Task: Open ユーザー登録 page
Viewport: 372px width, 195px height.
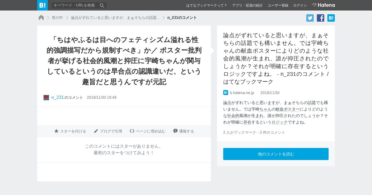Action: click(x=278, y=5)
